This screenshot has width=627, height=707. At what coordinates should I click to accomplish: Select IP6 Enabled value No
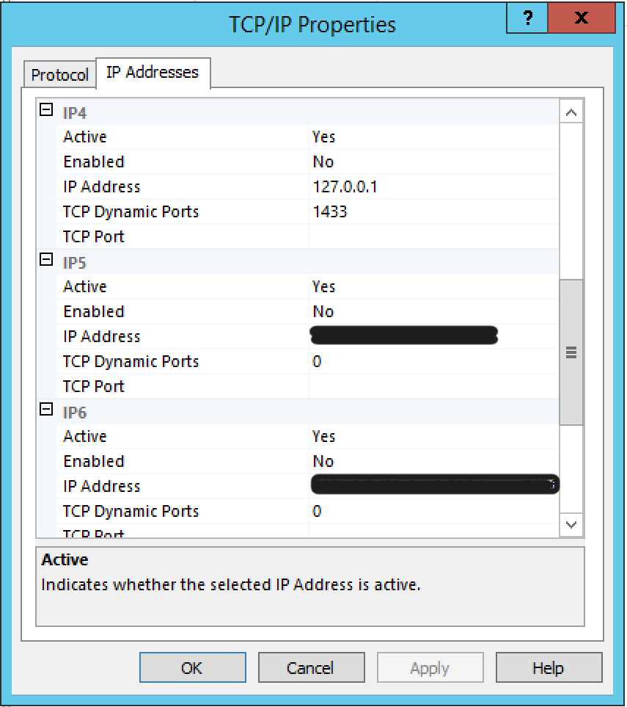pyautogui.click(x=433, y=462)
